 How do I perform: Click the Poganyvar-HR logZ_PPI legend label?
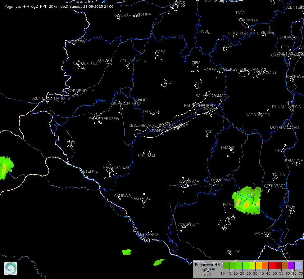pos(207,267)
